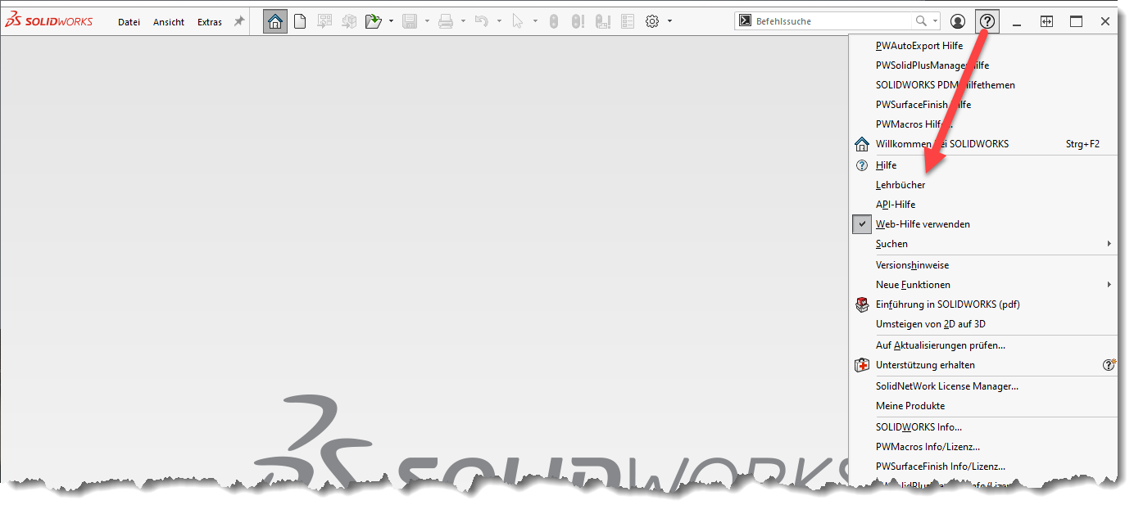
Task: Click Auf Aktualisierungen prüfen entry
Action: click(940, 345)
